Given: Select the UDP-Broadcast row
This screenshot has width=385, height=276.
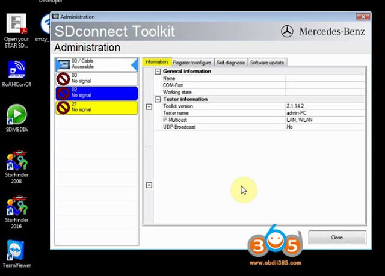Looking at the screenshot, I should [x=263, y=127].
